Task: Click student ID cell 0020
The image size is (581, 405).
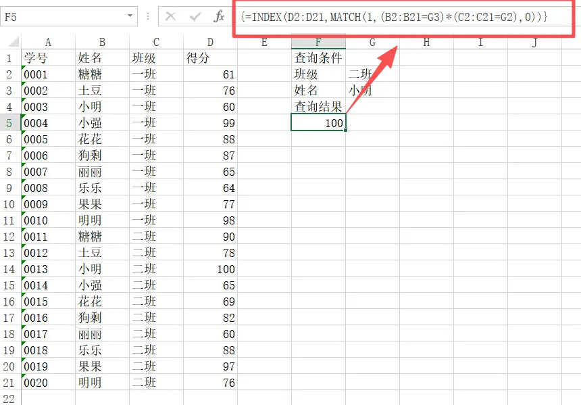Action: click(48, 383)
